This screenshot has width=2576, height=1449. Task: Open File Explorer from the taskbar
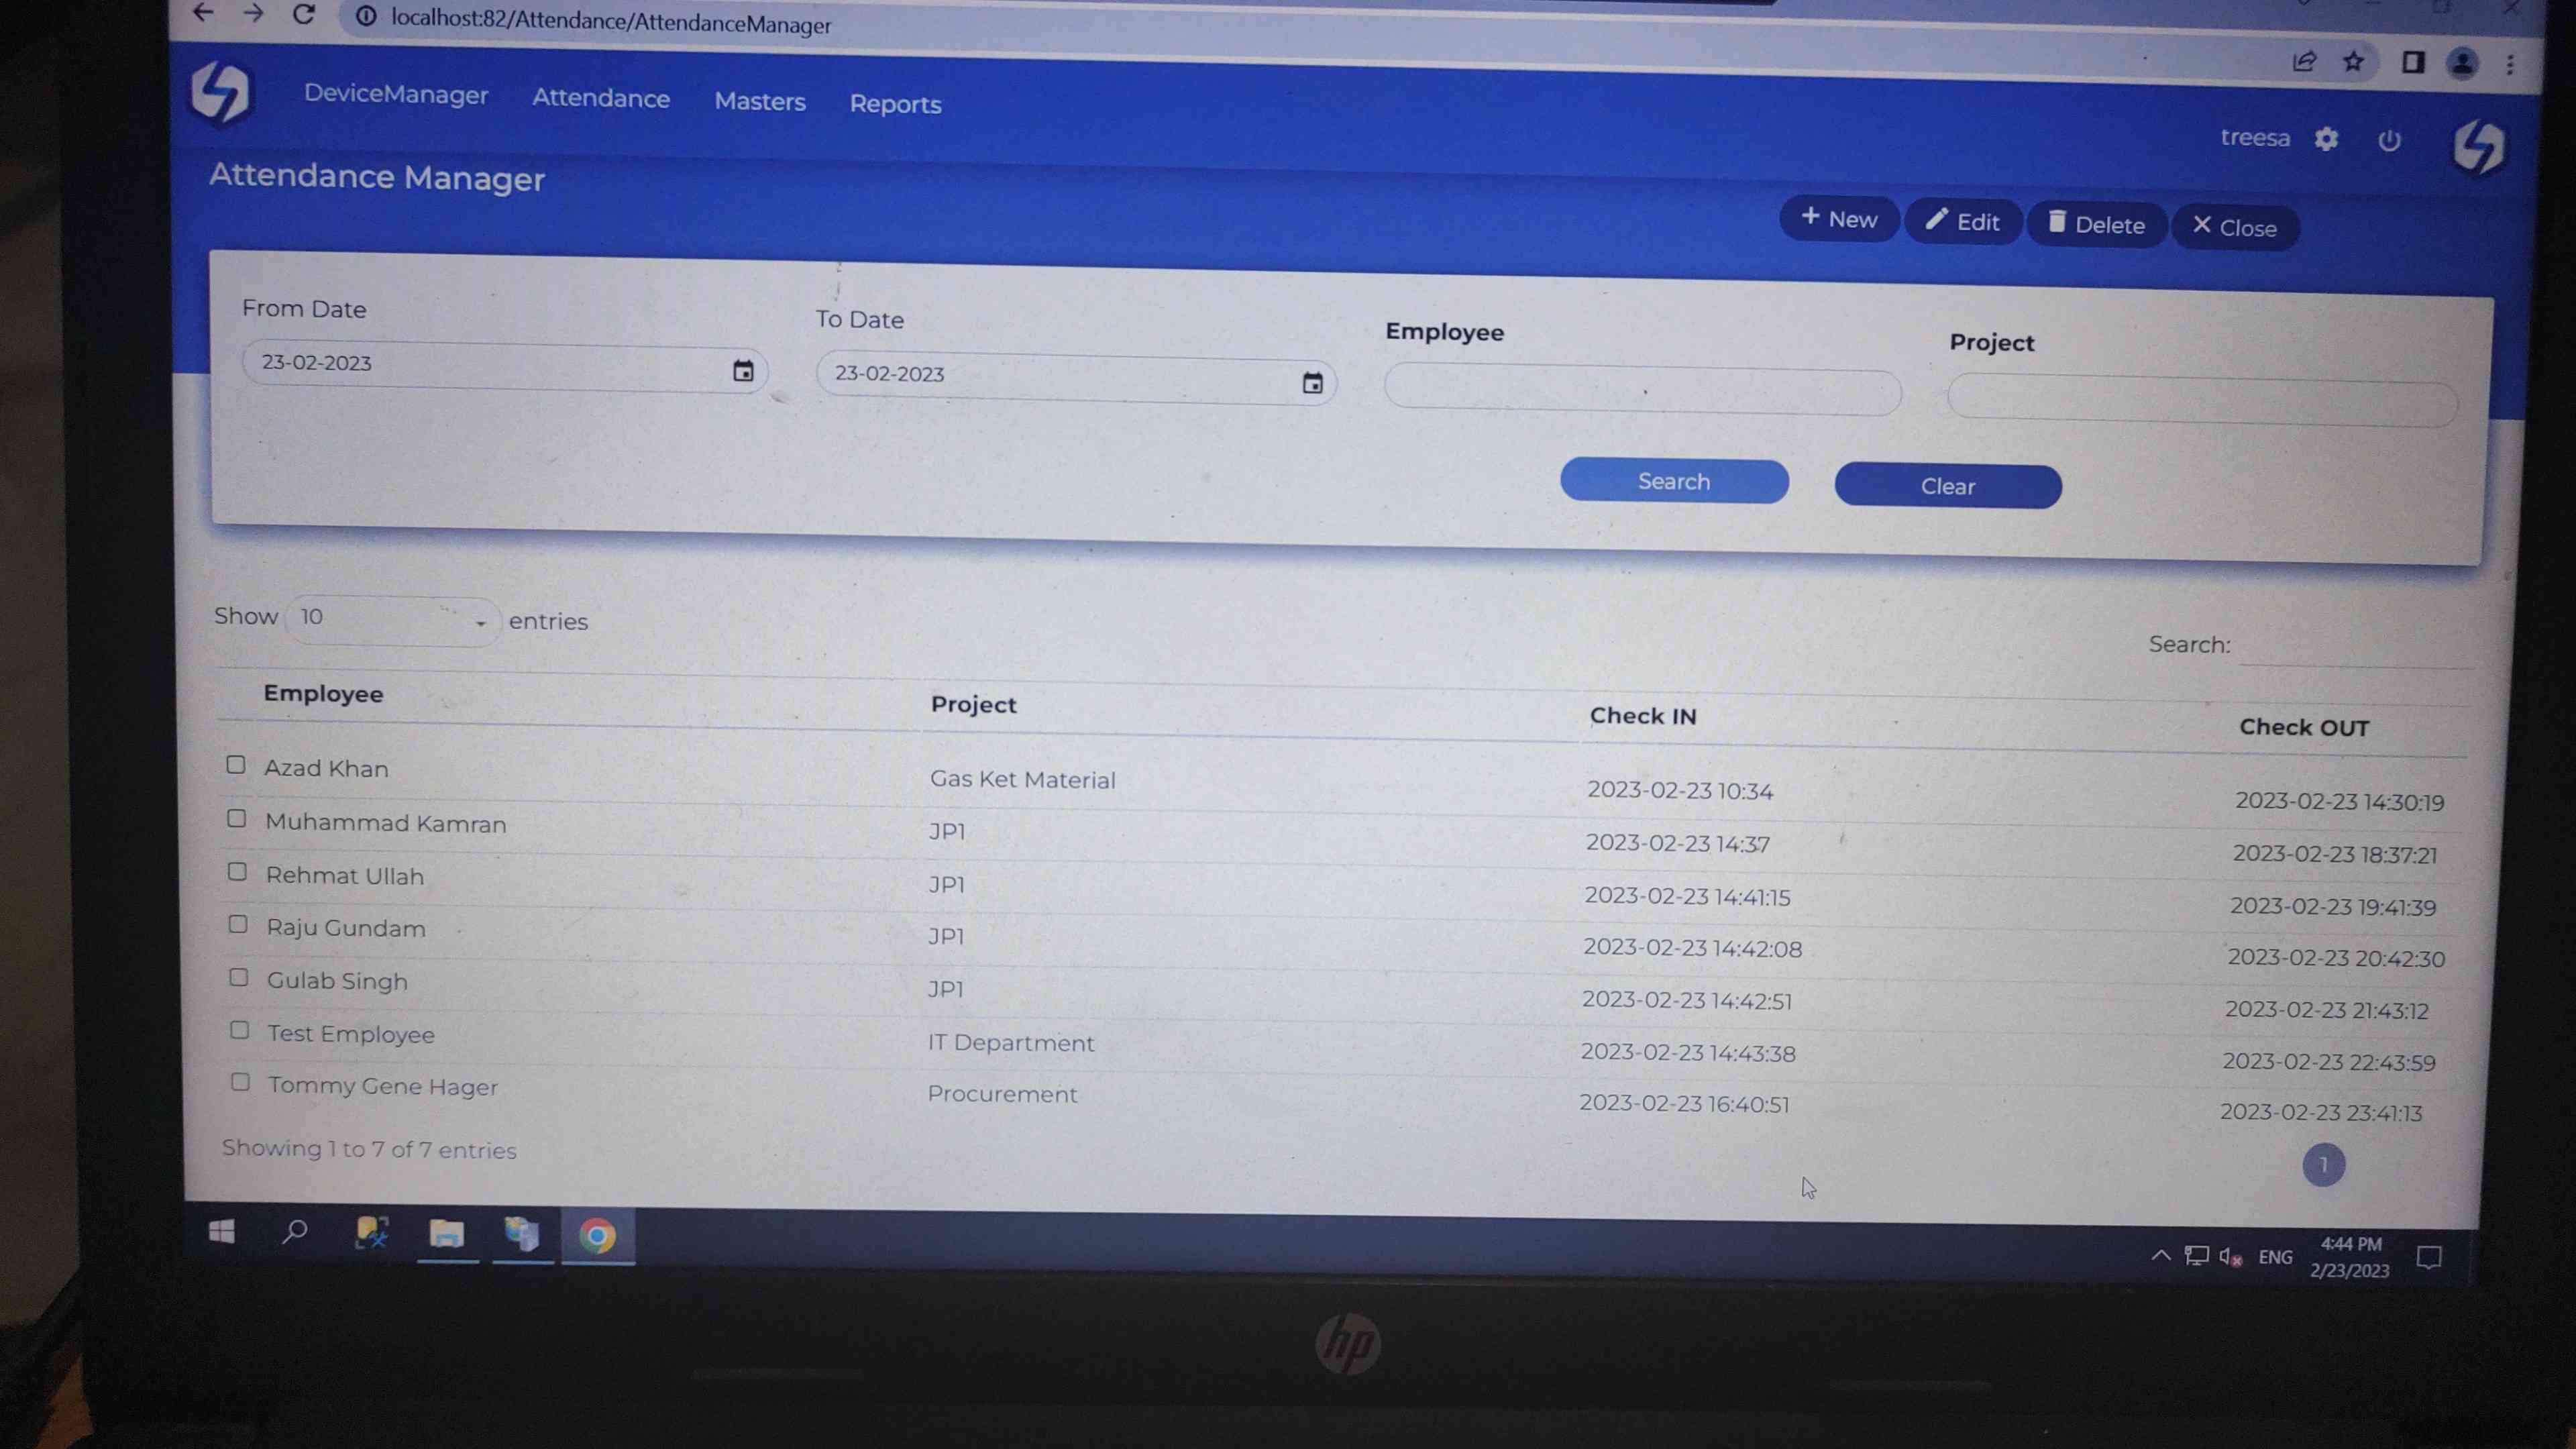coord(446,1235)
